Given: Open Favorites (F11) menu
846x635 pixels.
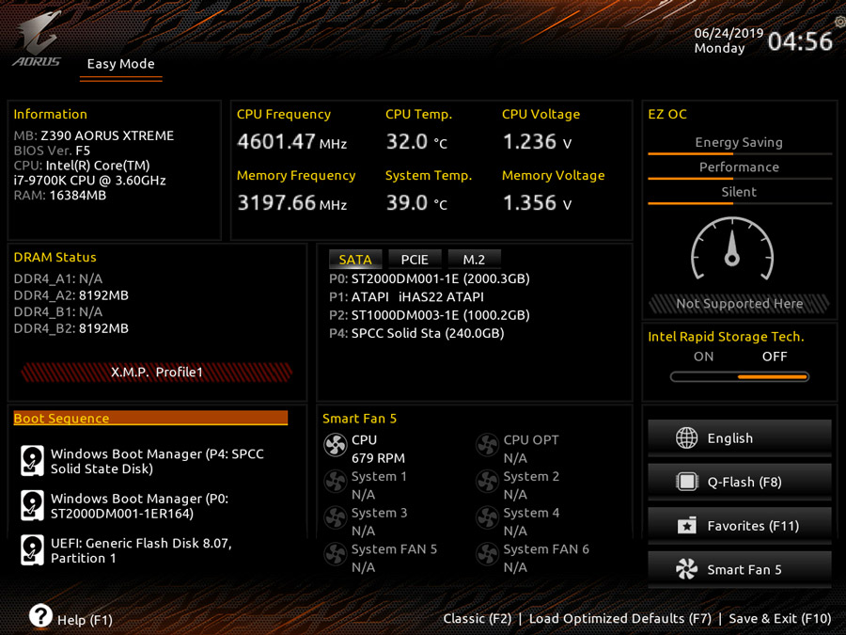Looking at the screenshot, I should [739, 525].
